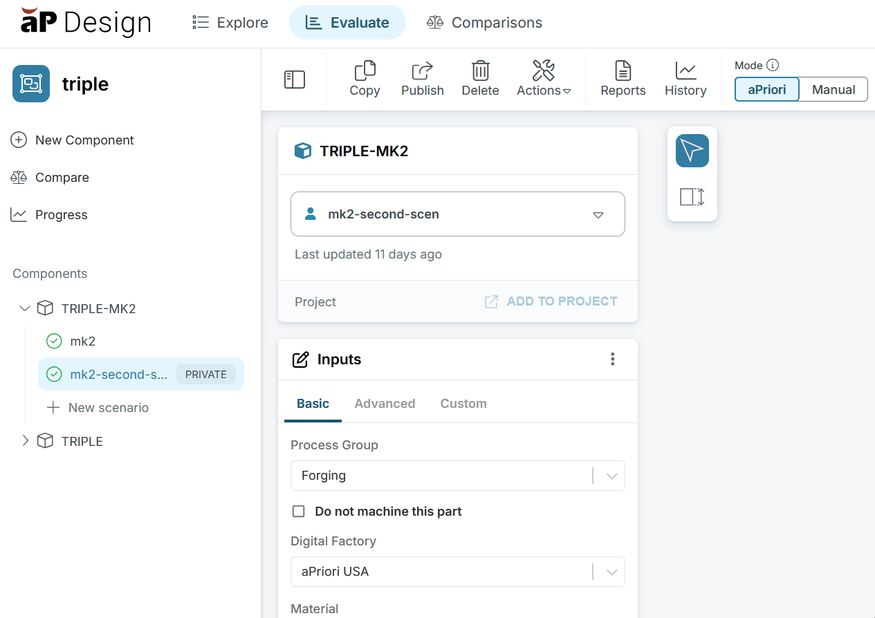This screenshot has width=875, height=618.
Task: Click the triple workspace icon
Action: (x=31, y=84)
